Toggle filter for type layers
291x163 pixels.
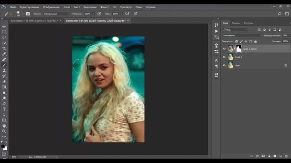[270, 30]
